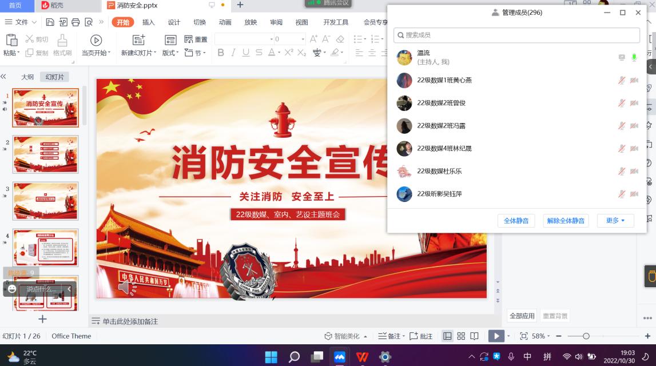Apply bold formatting with the B icon

pos(220,53)
